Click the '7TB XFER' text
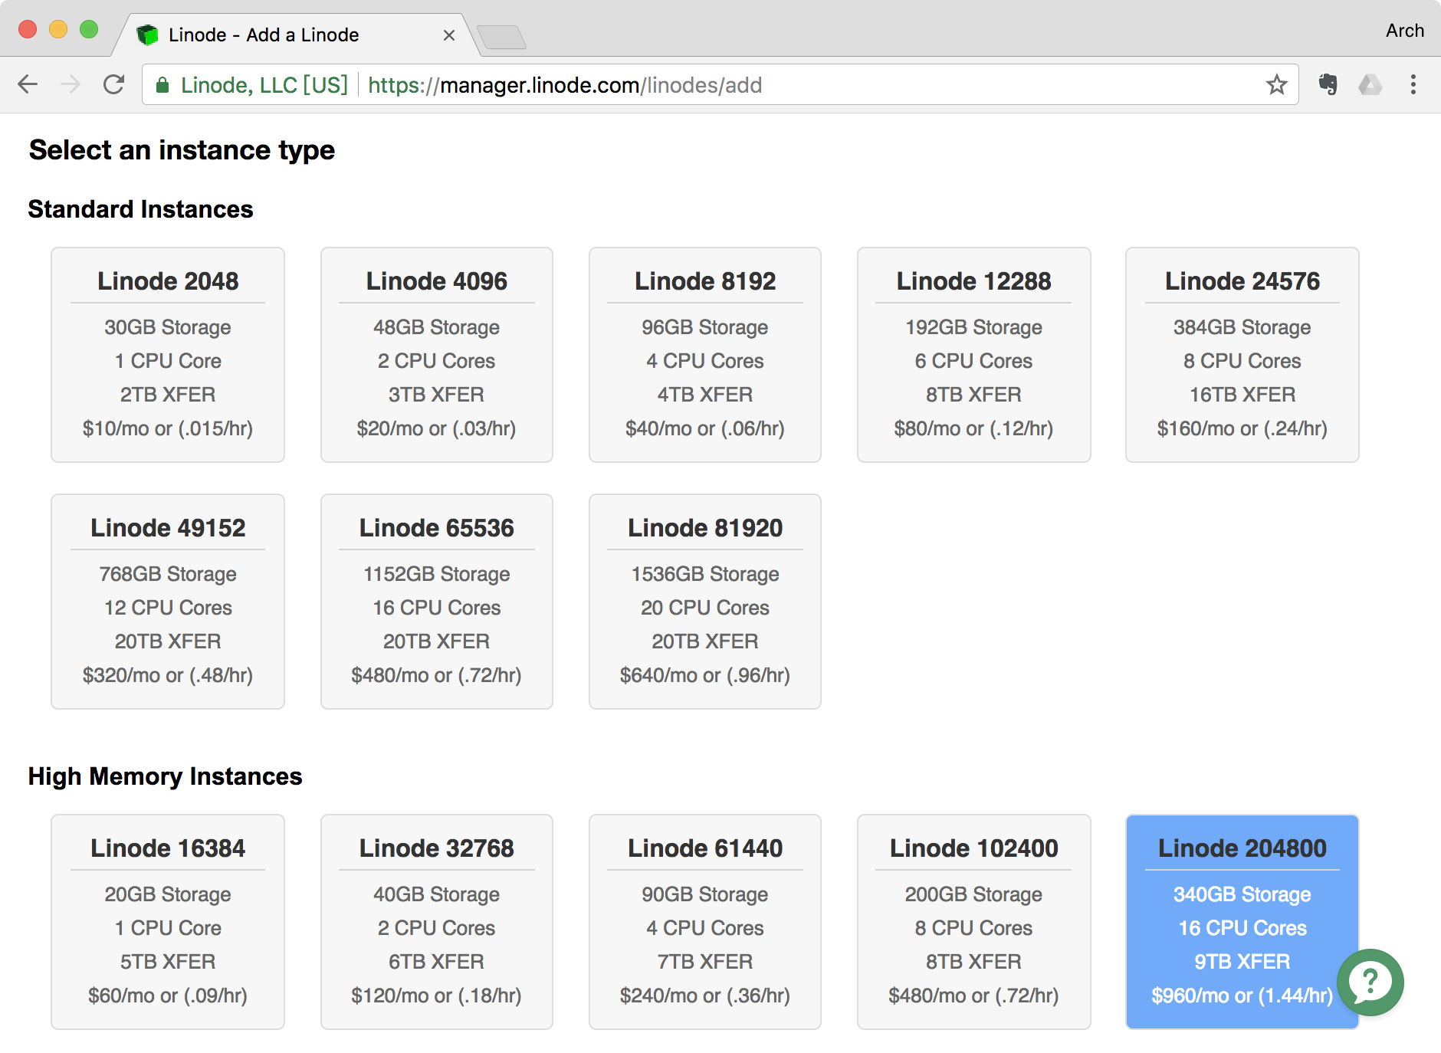This screenshot has width=1441, height=1053. click(x=705, y=962)
